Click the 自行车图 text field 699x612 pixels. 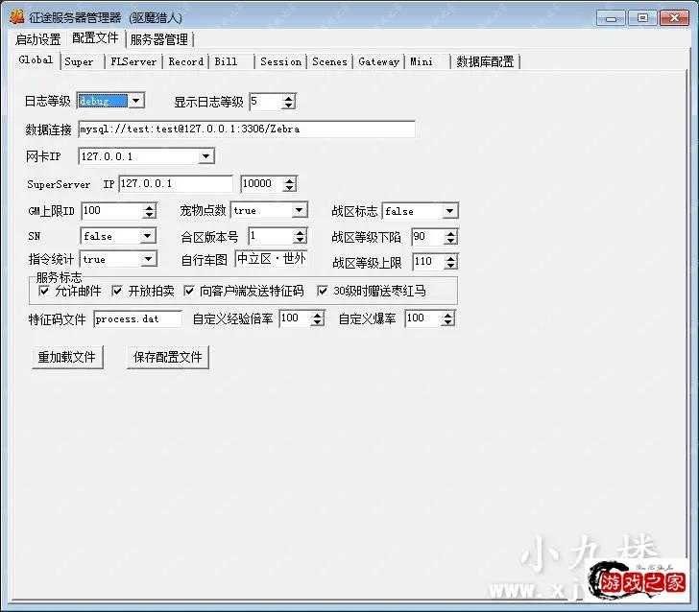(x=271, y=258)
